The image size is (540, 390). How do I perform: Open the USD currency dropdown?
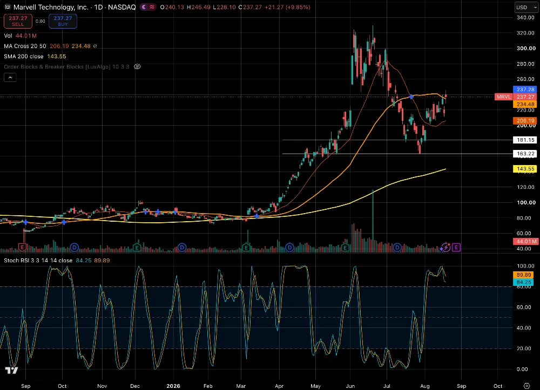[526, 7]
